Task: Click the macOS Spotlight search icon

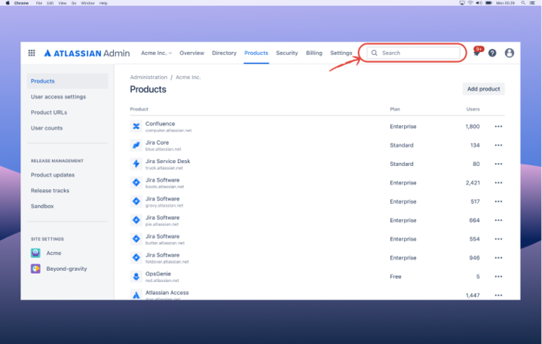Action: pos(523,3)
